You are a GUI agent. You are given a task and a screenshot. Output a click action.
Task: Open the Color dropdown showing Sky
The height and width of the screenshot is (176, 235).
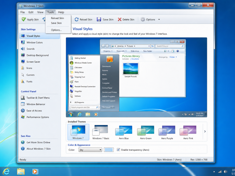pyautogui.click(x=90, y=150)
